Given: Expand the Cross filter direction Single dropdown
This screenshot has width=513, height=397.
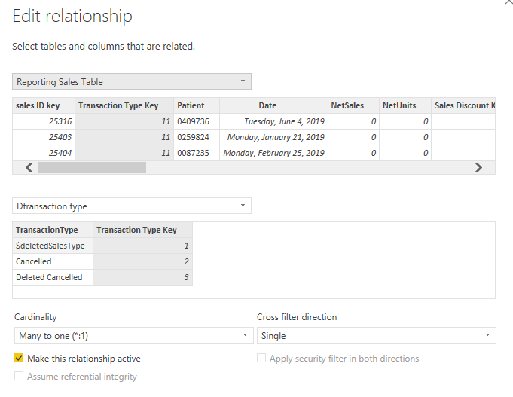Looking at the screenshot, I should (376, 335).
